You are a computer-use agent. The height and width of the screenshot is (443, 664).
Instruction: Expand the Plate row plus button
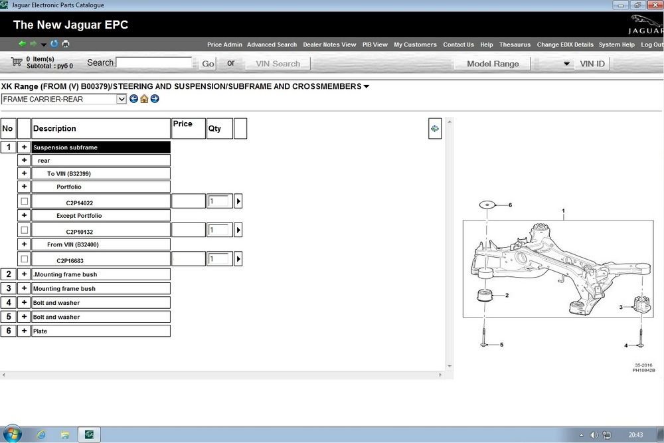[x=24, y=331]
